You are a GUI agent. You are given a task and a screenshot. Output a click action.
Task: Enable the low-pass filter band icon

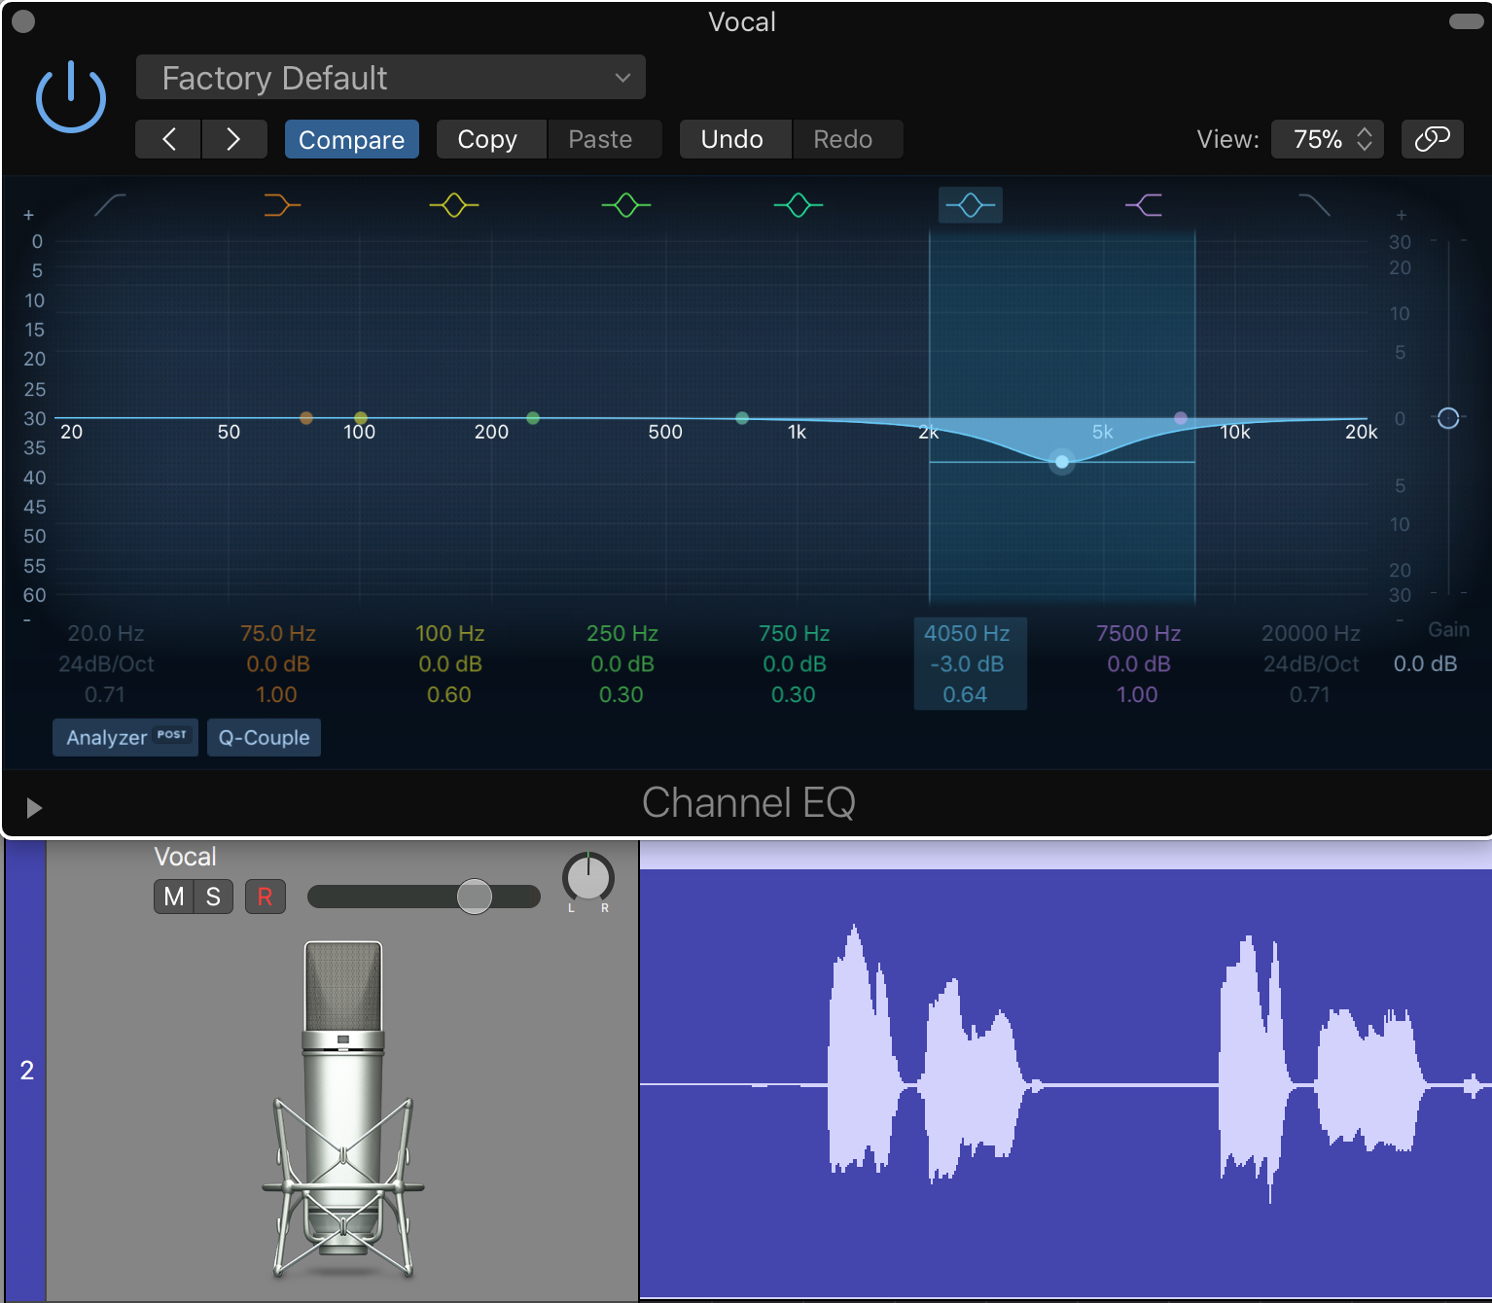1314,205
